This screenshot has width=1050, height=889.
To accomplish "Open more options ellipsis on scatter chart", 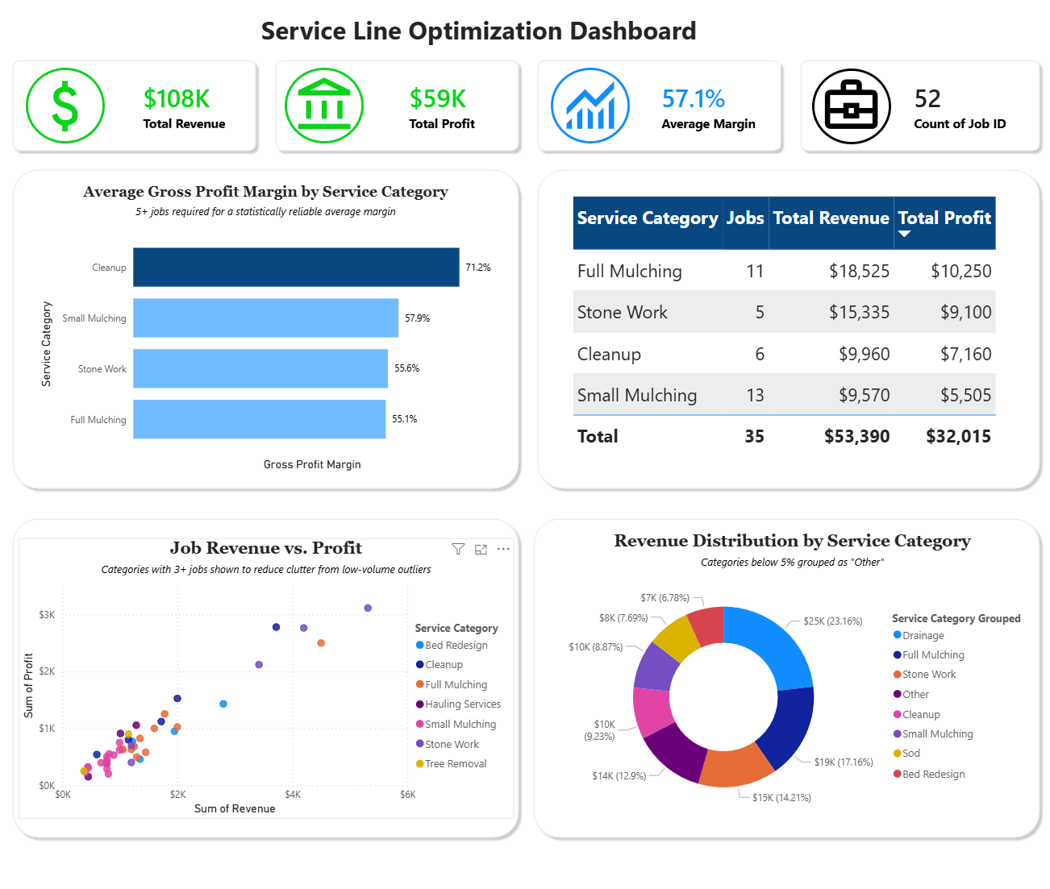I will 503,549.
